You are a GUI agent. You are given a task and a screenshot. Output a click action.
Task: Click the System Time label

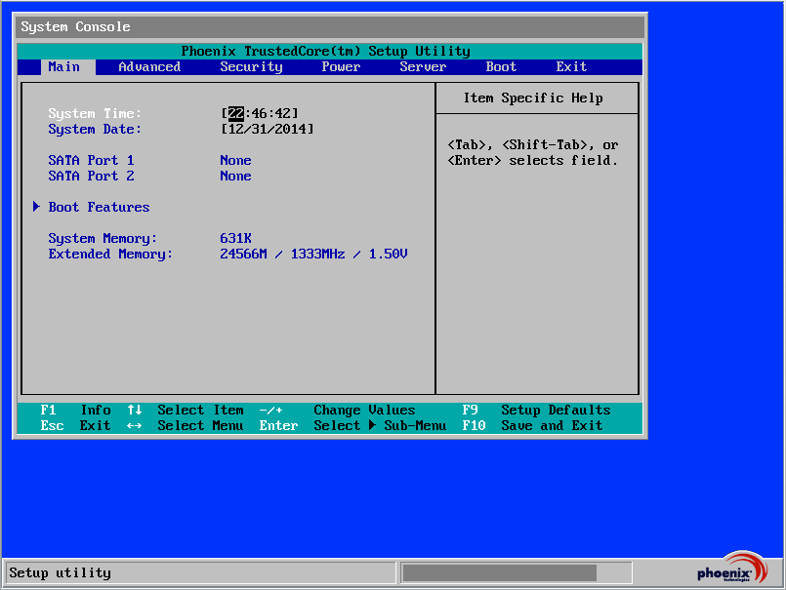click(95, 114)
